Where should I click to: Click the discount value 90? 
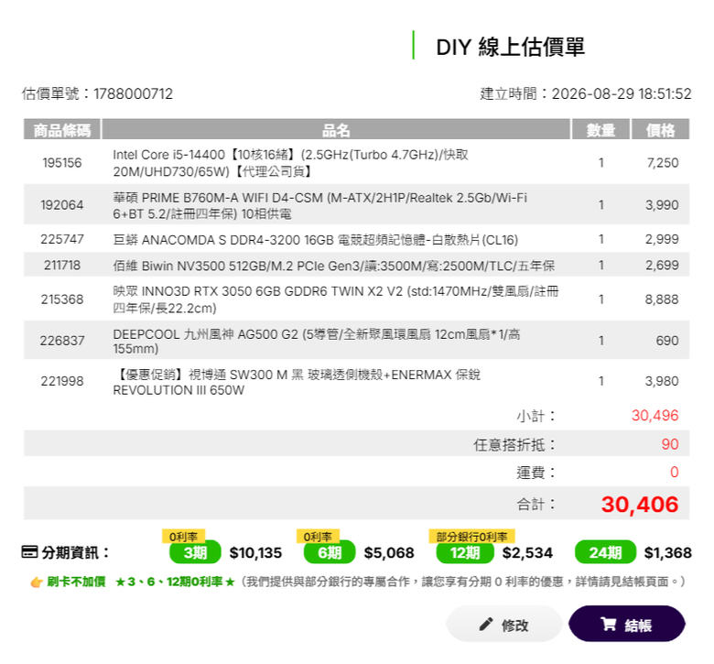pos(670,444)
